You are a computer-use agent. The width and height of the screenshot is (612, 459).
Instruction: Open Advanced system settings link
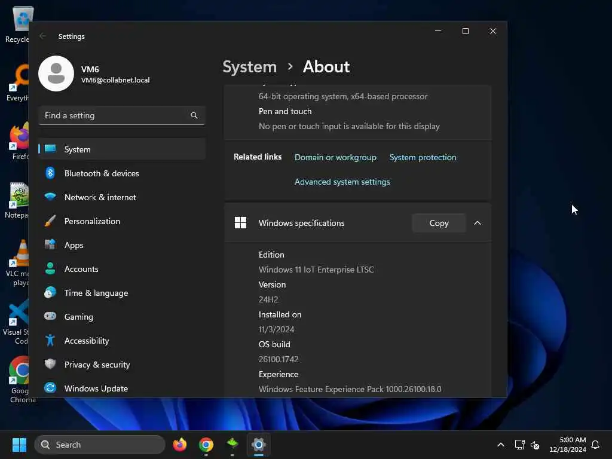pos(342,182)
